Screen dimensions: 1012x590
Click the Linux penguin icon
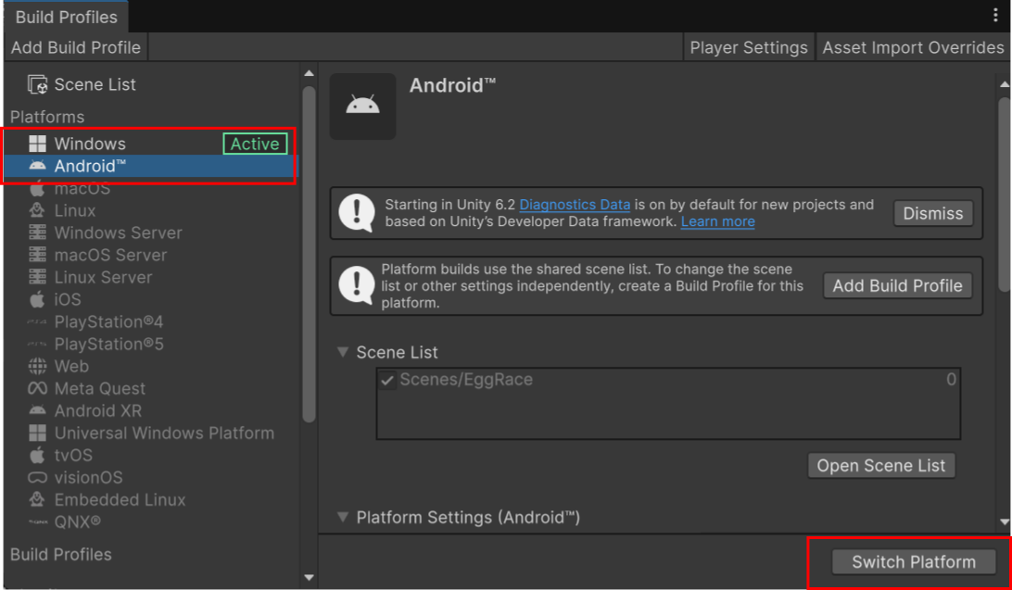coord(37,211)
